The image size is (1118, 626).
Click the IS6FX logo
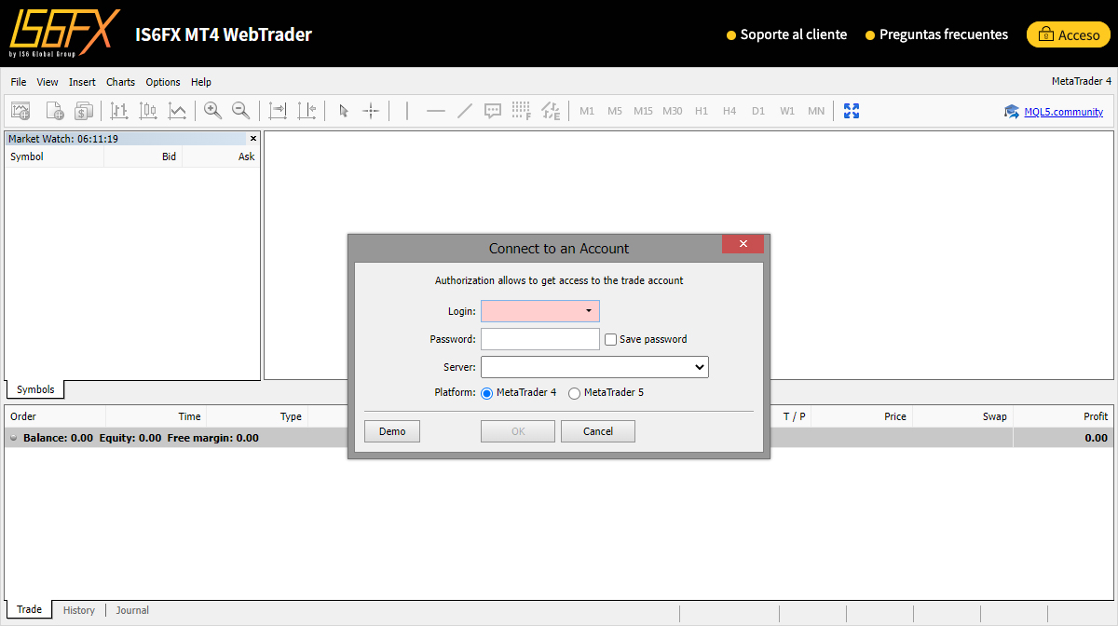(x=64, y=34)
